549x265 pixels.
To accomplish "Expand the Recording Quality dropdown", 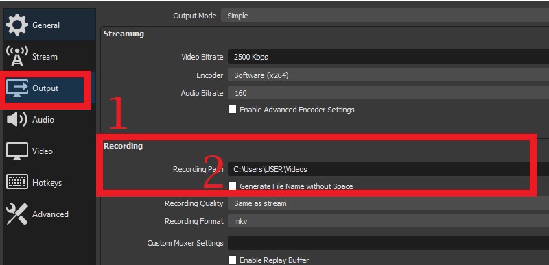I will tap(388, 203).
